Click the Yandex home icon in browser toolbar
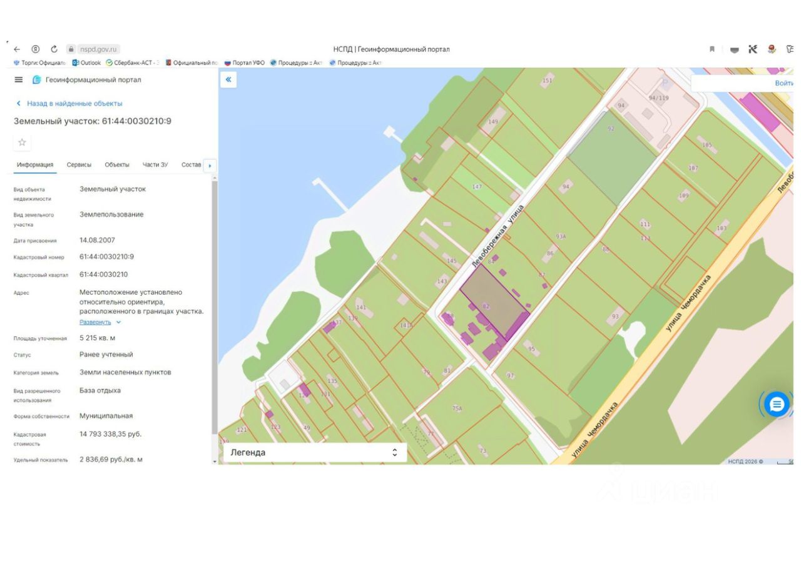This screenshot has width=801, height=566. pos(36,49)
